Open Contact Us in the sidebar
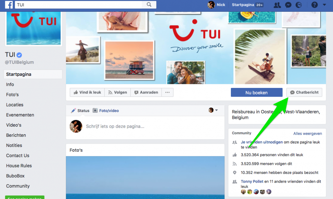This screenshot has height=199, width=333. (18, 156)
